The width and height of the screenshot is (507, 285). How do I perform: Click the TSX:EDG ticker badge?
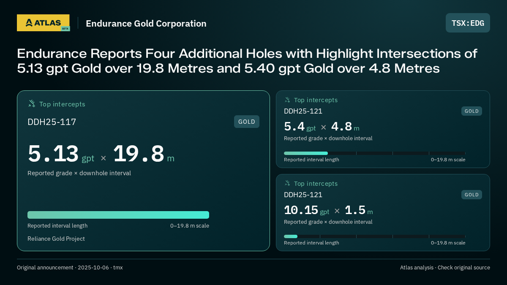[x=468, y=23]
